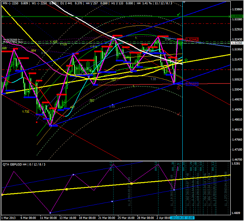Click the 28 Mar 08:00 time label
The image size is (244, 221).
click(x=146, y=218)
